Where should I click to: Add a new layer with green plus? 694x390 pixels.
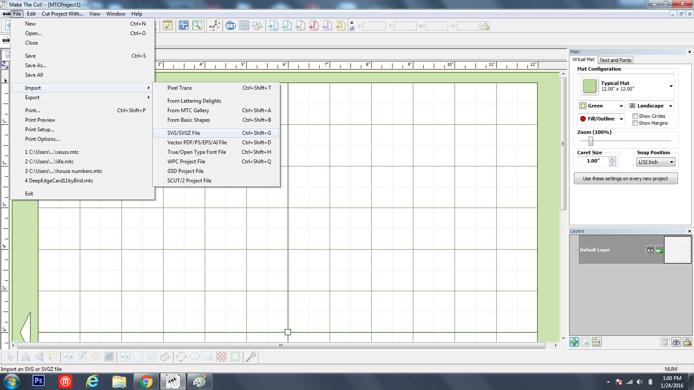pyautogui.click(x=574, y=342)
